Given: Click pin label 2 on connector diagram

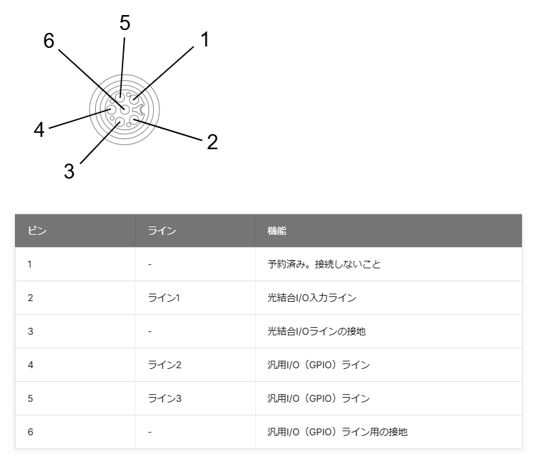Looking at the screenshot, I should click(x=212, y=142).
